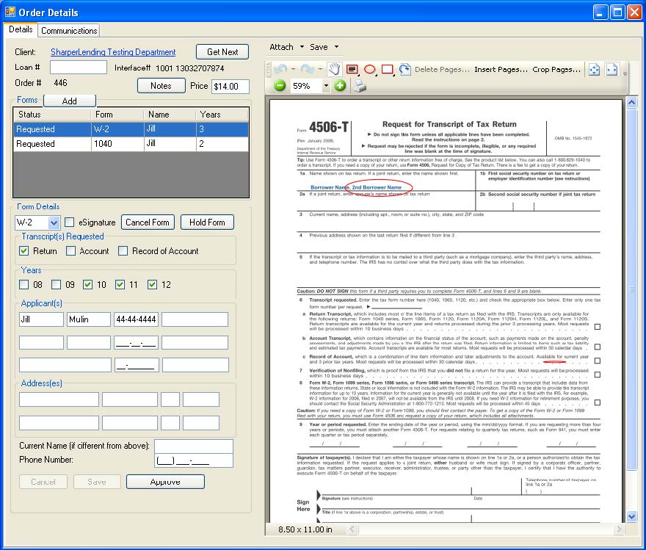
Task: Select the text box annotation tool
Action: pos(352,69)
